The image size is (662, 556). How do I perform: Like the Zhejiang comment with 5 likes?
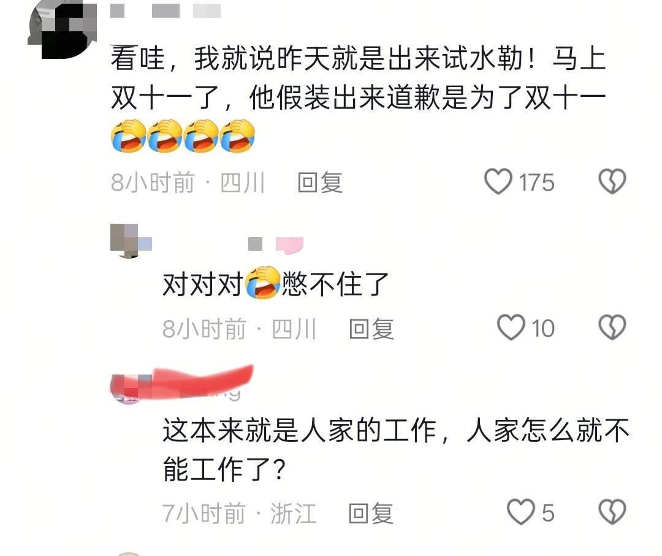520,512
